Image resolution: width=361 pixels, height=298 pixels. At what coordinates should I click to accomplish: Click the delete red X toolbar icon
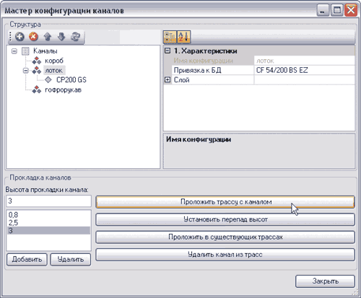click(33, 37)
